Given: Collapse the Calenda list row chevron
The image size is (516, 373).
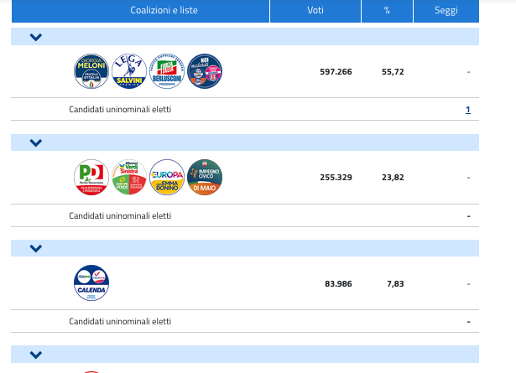Looking at the screenshot, I should click(35, 248).
